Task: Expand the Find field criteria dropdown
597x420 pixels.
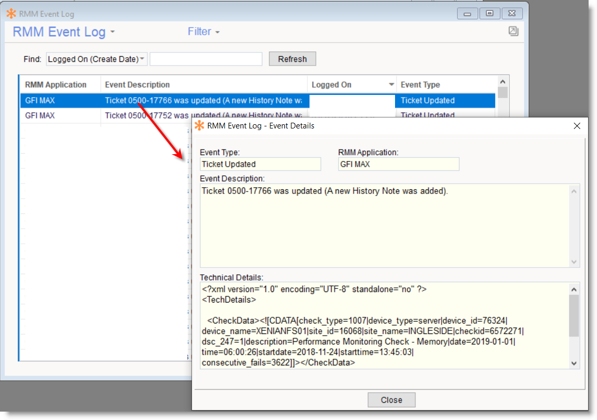Action: pyautogui.click(x=97, y=59)
